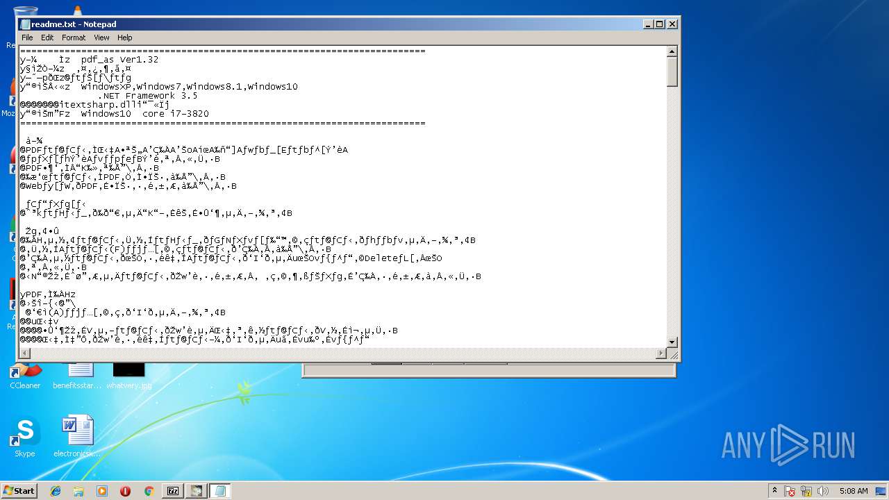Launch Opera from the taskbar
Viewport: 889px width, 500px height.
point(125,491)
